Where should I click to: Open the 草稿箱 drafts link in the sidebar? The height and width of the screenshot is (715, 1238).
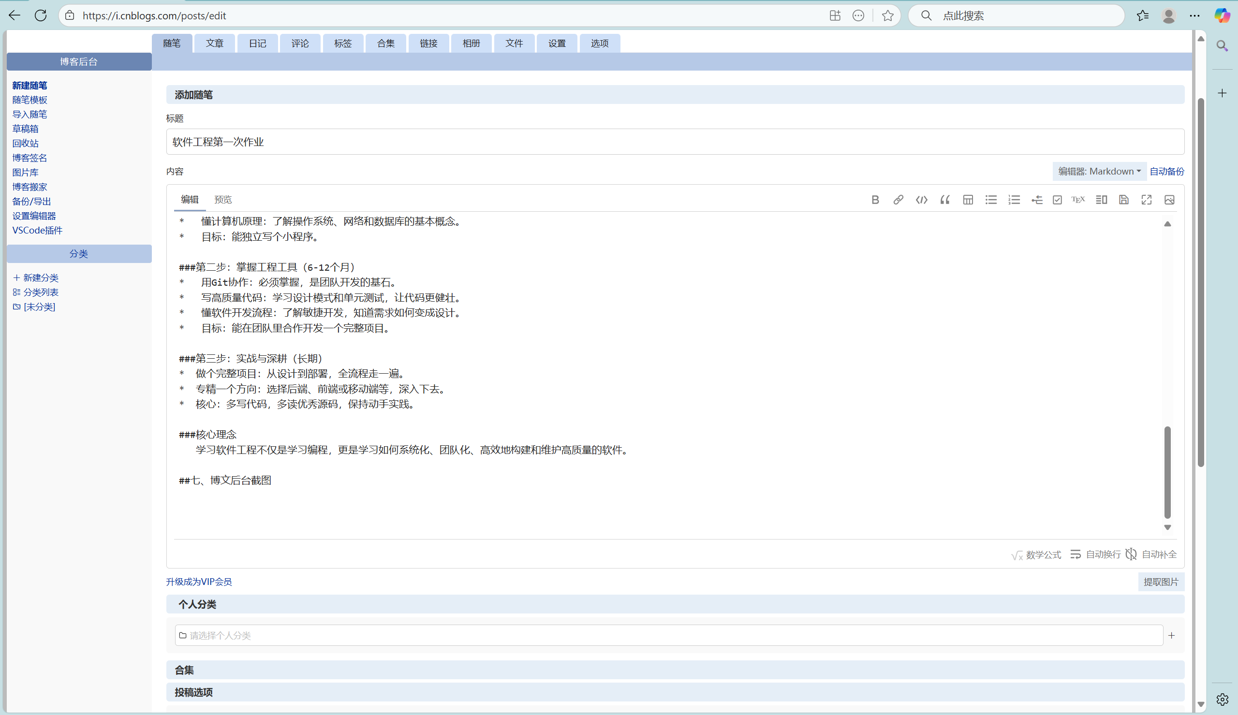26,129
